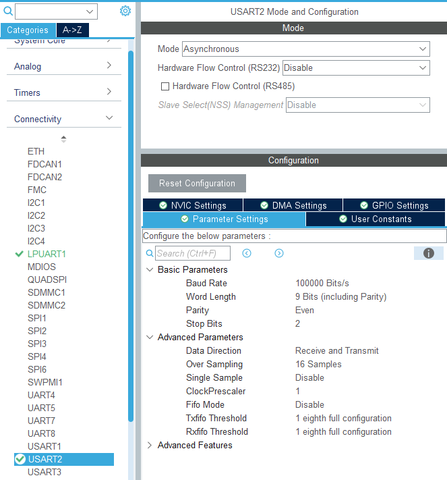
Task: Select SPI3 peripheral
Action: point(37,344)
